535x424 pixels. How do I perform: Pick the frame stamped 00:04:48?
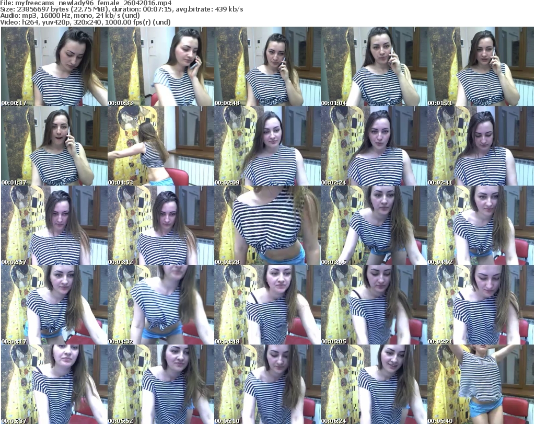tap(267, 305)
